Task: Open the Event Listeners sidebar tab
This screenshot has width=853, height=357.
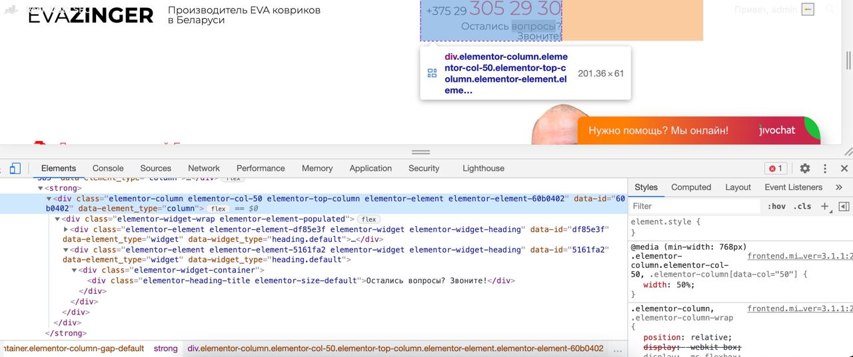Action: coord(794,187)
